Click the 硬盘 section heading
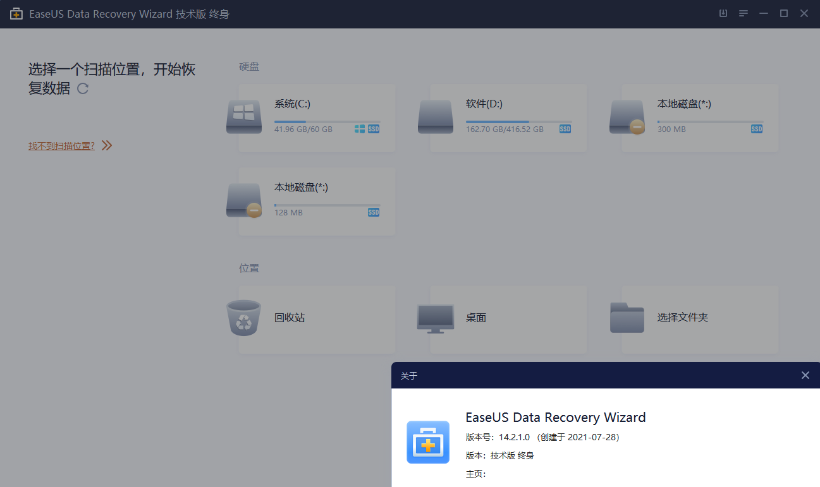This screenshot has width=820, height=487. pos(249,66)
